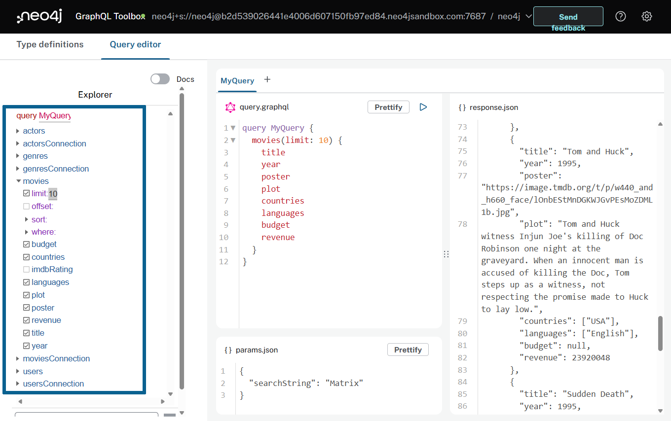Click the "title" field in query editor
This screenshot has height=421, width=671.
point(273,152)
